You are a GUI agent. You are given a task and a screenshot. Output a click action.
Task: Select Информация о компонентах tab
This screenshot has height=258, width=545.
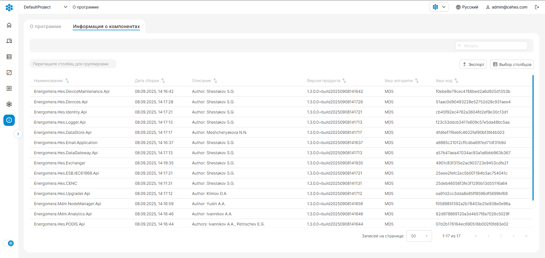[106, 26]
